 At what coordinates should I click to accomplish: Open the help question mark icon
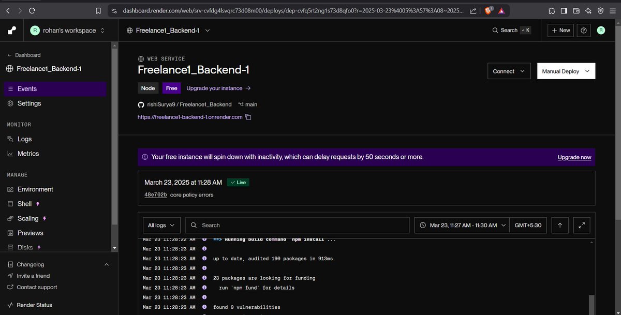584,31
